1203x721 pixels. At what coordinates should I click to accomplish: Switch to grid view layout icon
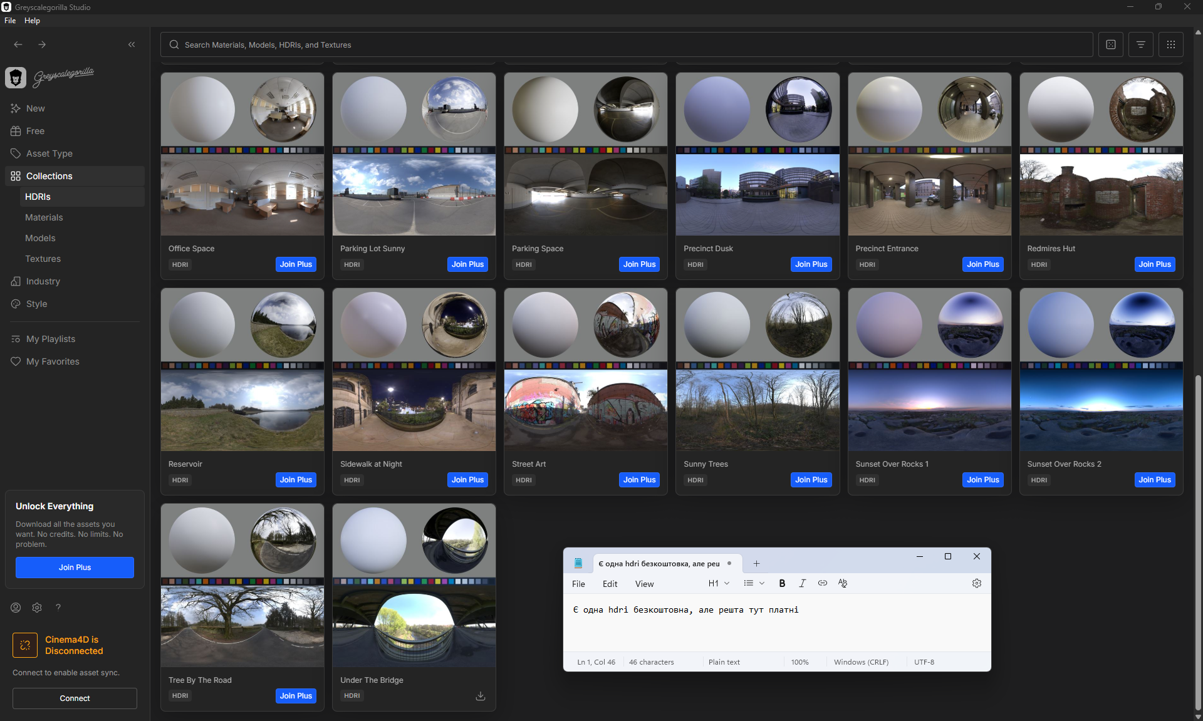click(1170, 44)
